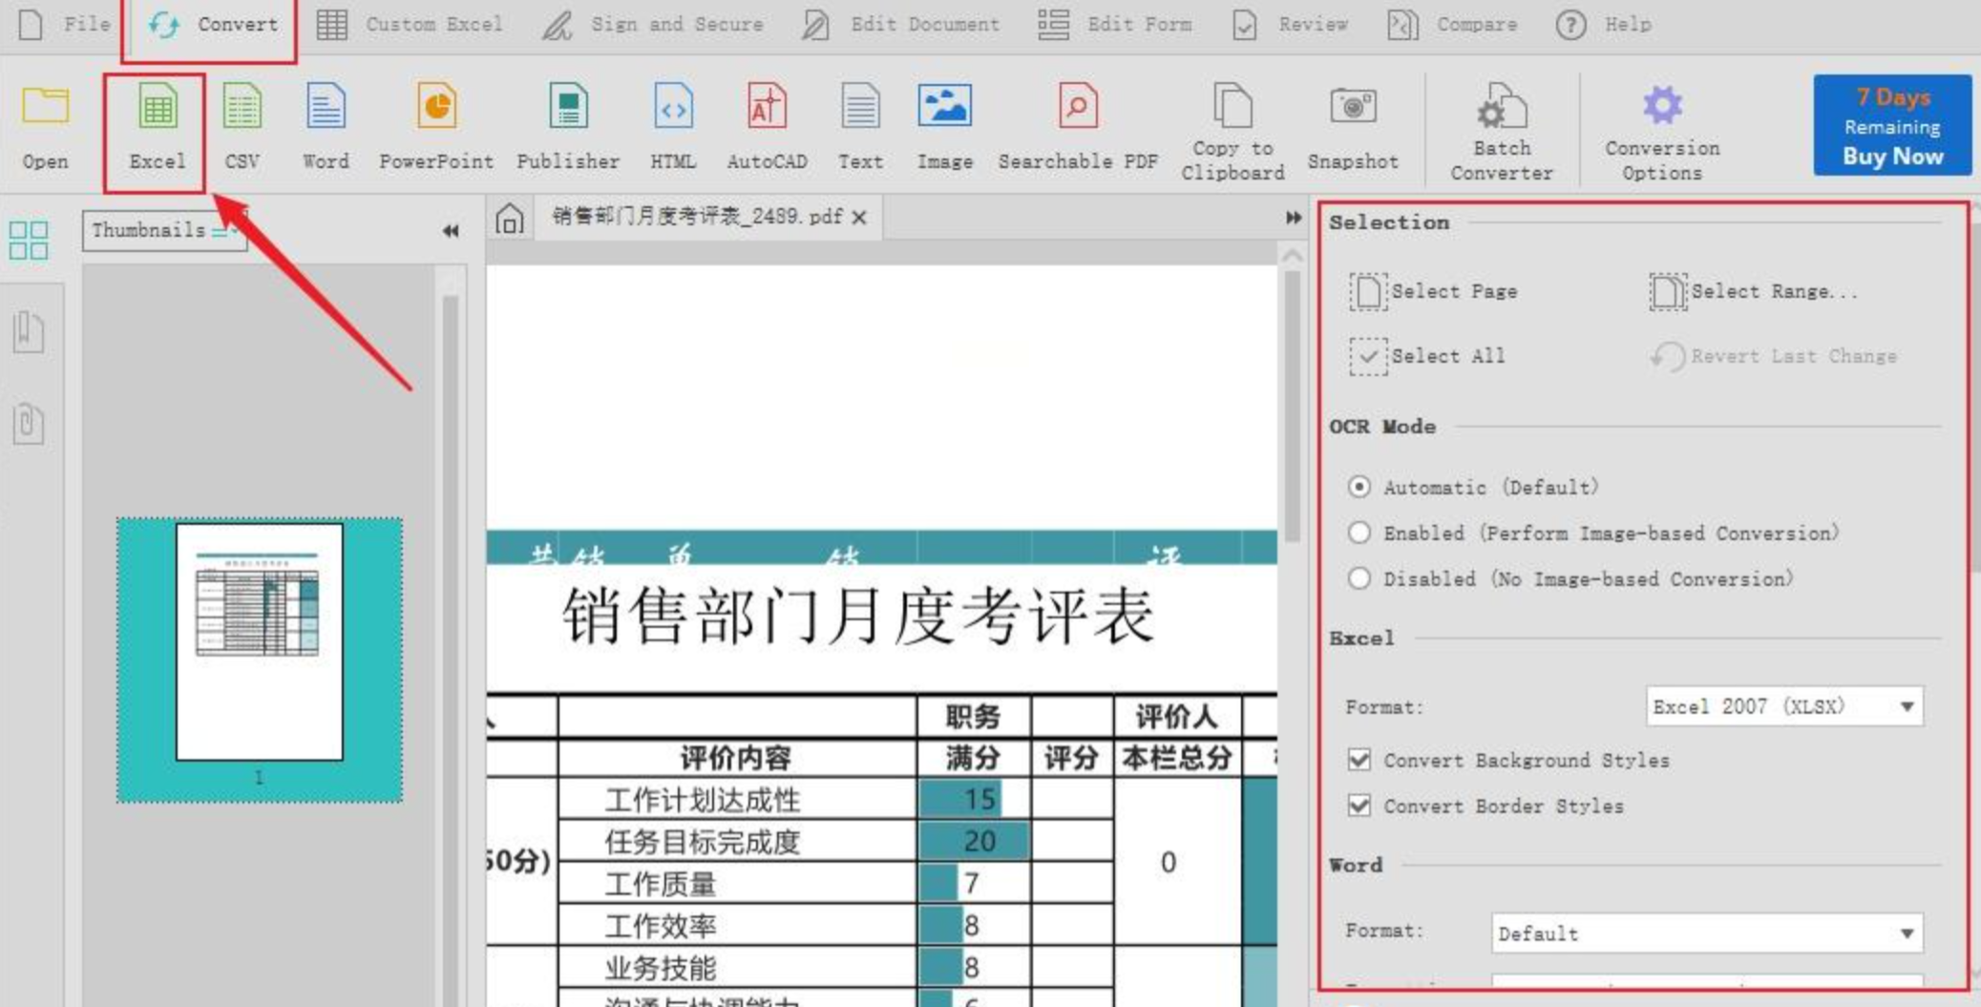Open bookmarks sidebar icon
1981x1007 pixels.
(29, 331)
